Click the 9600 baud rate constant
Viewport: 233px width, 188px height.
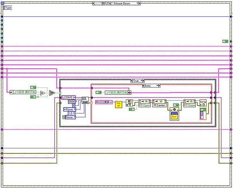click(71, 101)
